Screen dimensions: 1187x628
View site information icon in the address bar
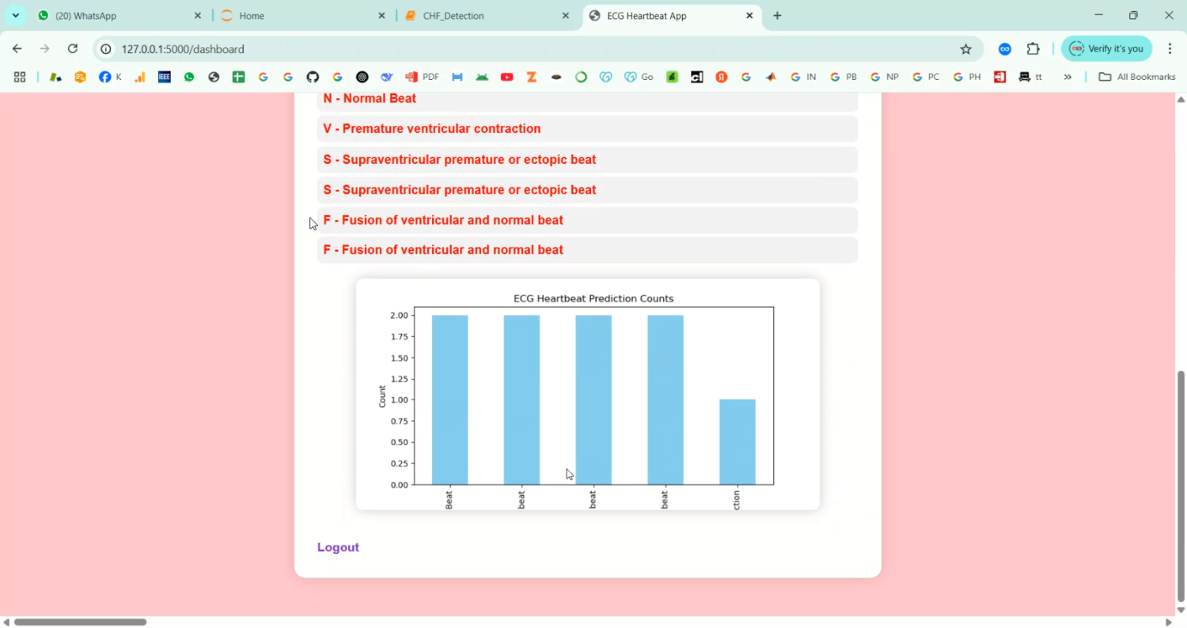coord(105,48)
